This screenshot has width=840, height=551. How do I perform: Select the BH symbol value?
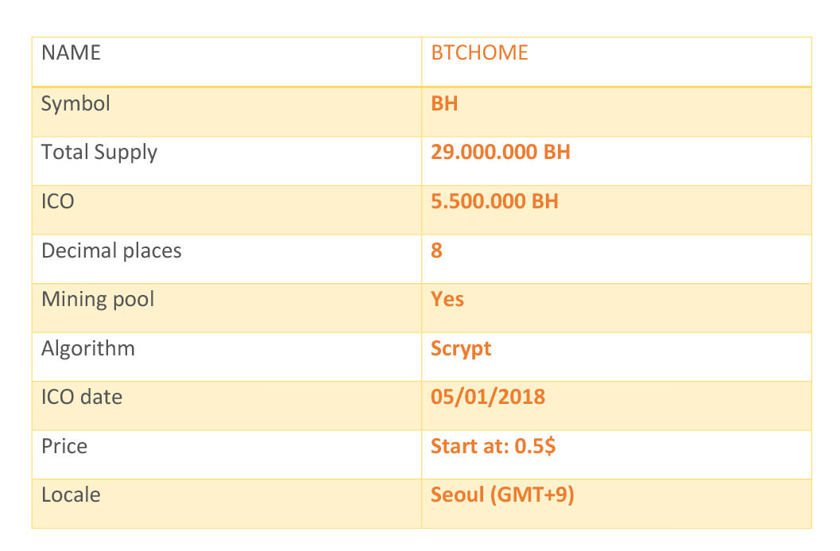click(444, 103)
